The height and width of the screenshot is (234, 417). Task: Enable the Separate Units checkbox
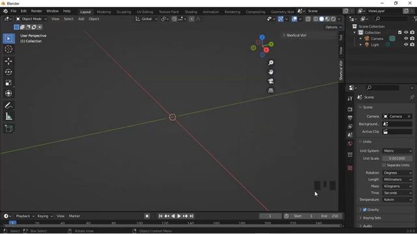pos(384,165)
